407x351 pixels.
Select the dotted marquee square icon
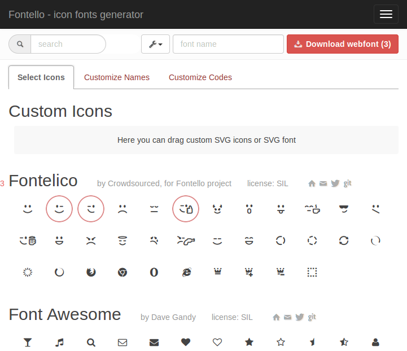coord(312,272)
